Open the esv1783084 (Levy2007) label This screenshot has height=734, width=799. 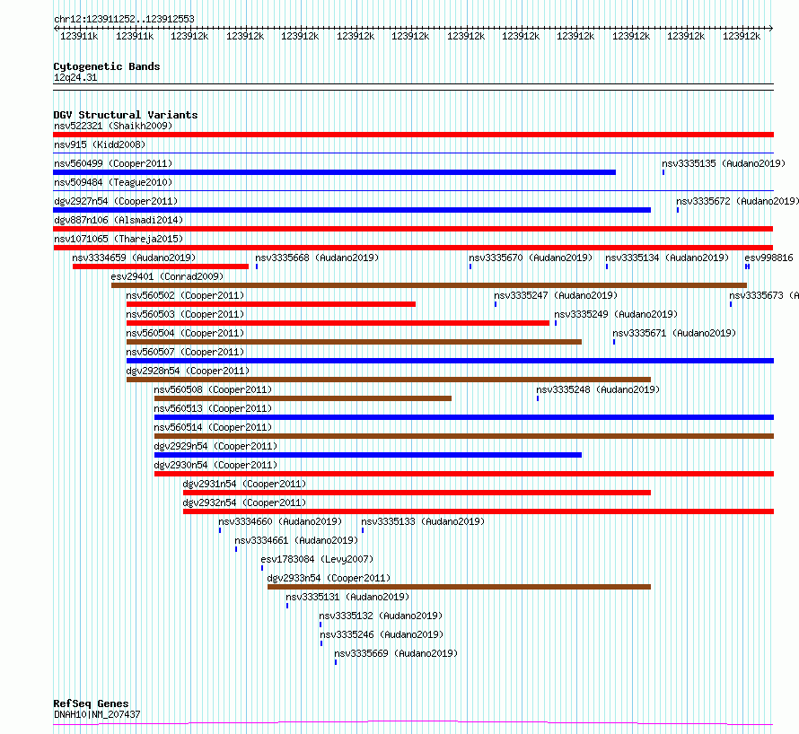click(317, 559)
